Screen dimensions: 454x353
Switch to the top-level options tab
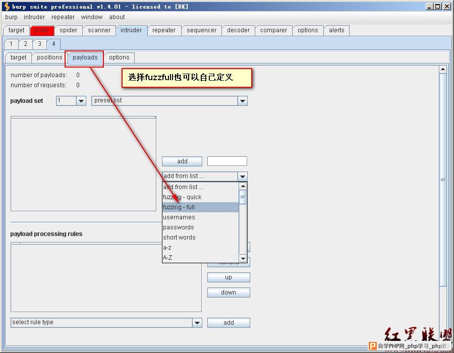308,30
